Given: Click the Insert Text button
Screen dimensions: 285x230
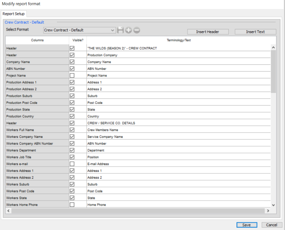Looking at the screenshot, I should click(255, 31).
